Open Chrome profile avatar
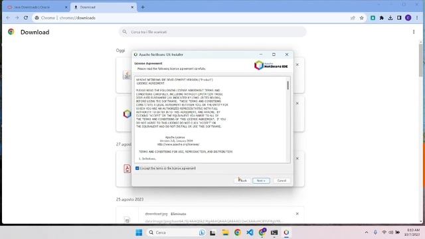The height and width of the screenshot is (239, 425). click(408, 18)
